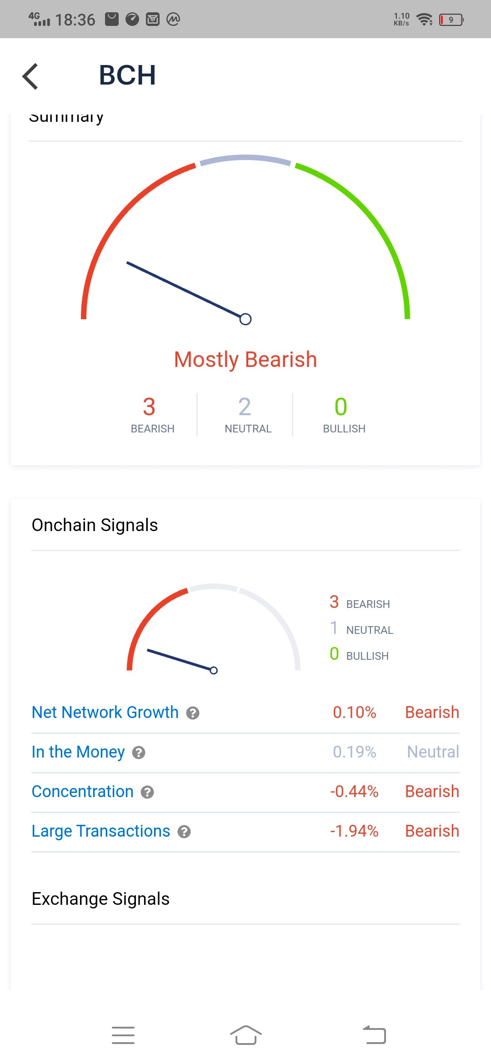Tap the Android home navigation icon
Screen dimensions: 491x1064
(x=245, y=1035)
